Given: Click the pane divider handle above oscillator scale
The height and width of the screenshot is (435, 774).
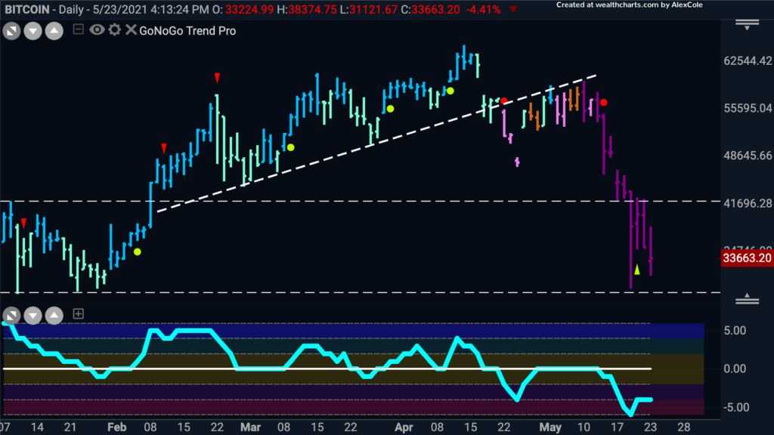Looking at the screenshot, I should 747,299.
